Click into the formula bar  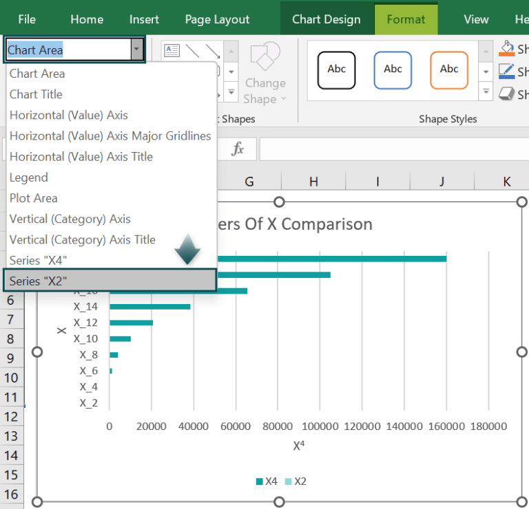(x=394, y=149)
